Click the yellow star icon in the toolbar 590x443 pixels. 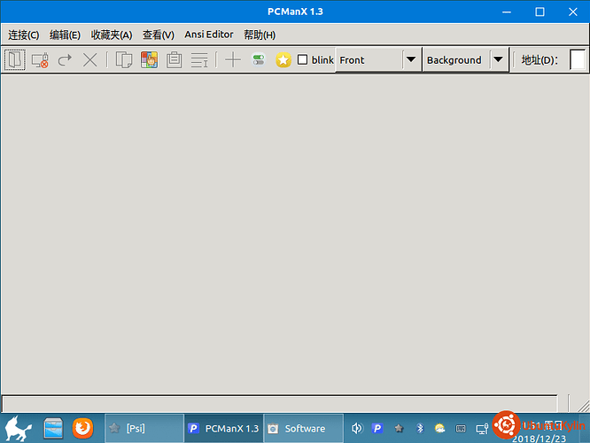[x=283, y=60]
